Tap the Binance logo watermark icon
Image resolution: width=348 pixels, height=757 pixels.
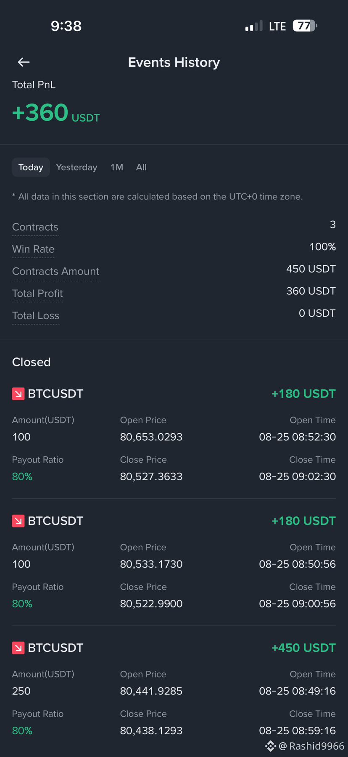pyautogui.click(x=270, y=746)
